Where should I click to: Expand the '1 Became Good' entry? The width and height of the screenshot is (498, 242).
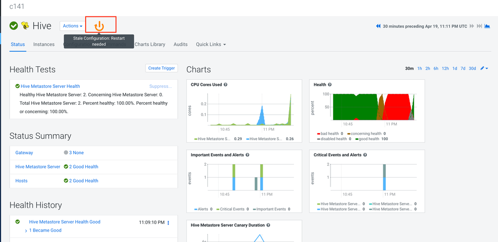click(x=45, y=231)
